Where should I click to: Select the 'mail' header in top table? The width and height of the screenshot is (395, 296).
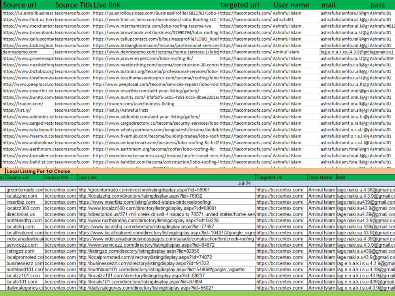tap(328, 5)
